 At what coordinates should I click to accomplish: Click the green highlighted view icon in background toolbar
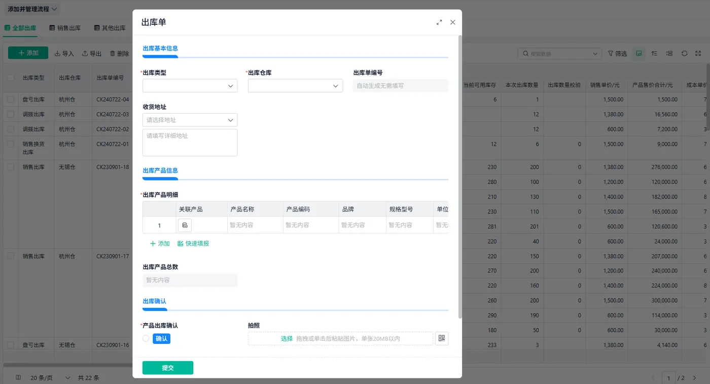pyautogui.click(x=639, y=53)
